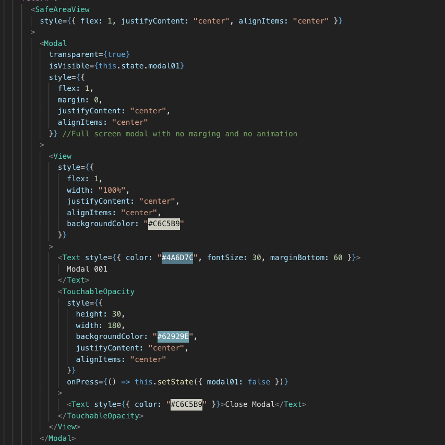This screenshot has width=445, height=445.
Task: Click the isVisible attribute name
Action: pyautogui.click(x=69, y=66)
